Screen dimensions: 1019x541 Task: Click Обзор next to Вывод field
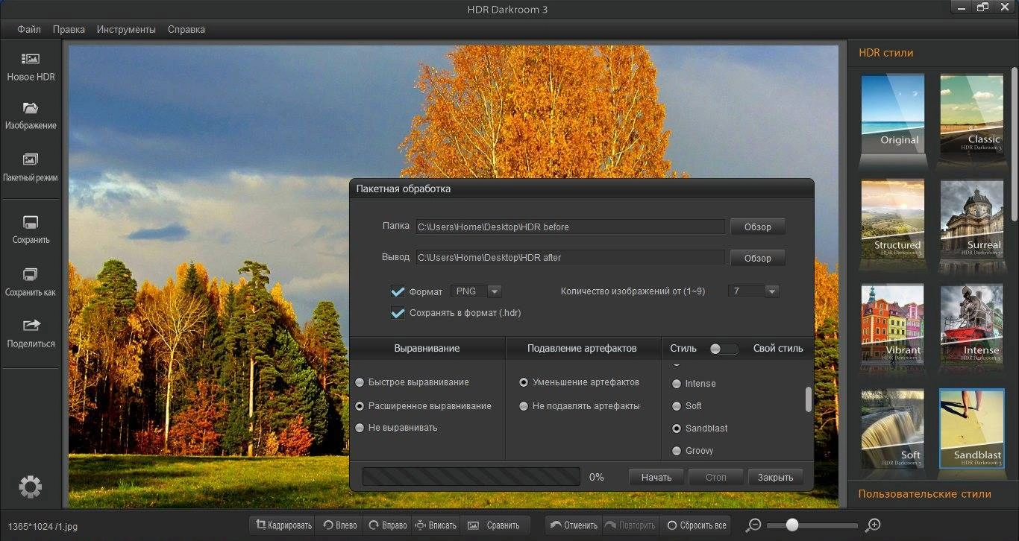pos(757,258)
